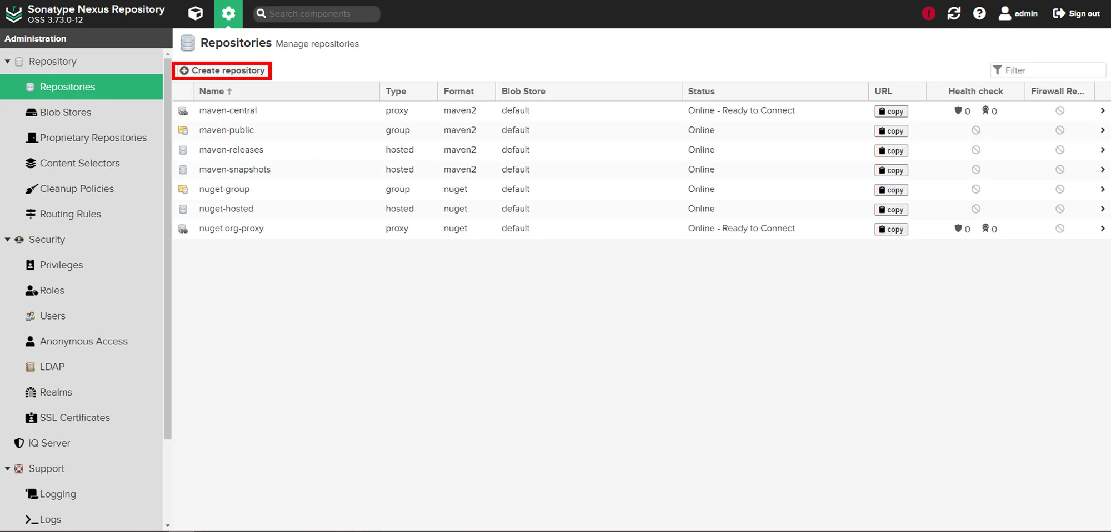Open nuget-group row chevron
This screenshot has height=532, width=1111.
pos(1103,189)
